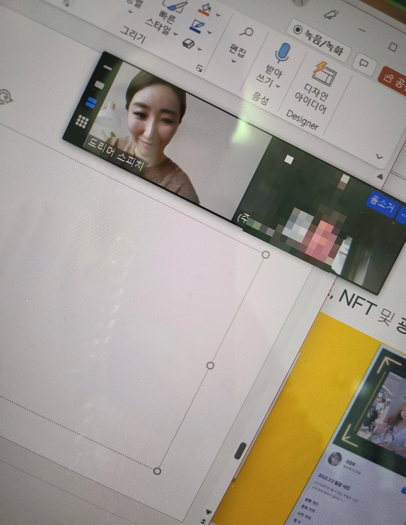Click the placeholder's bottom-right corner handle

pos(157,471)
